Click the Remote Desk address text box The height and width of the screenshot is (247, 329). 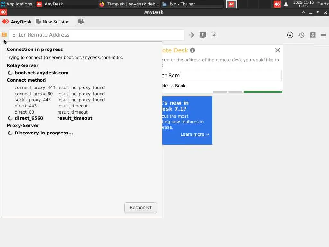coord(222,75)
